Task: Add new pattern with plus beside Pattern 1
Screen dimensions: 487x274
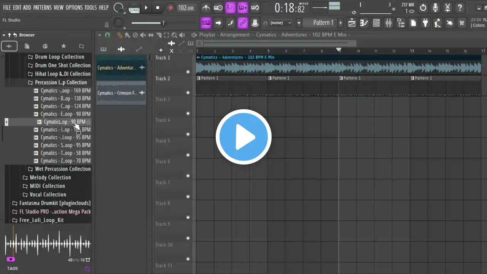Action: pyautogui.click(x=341, y=23)
